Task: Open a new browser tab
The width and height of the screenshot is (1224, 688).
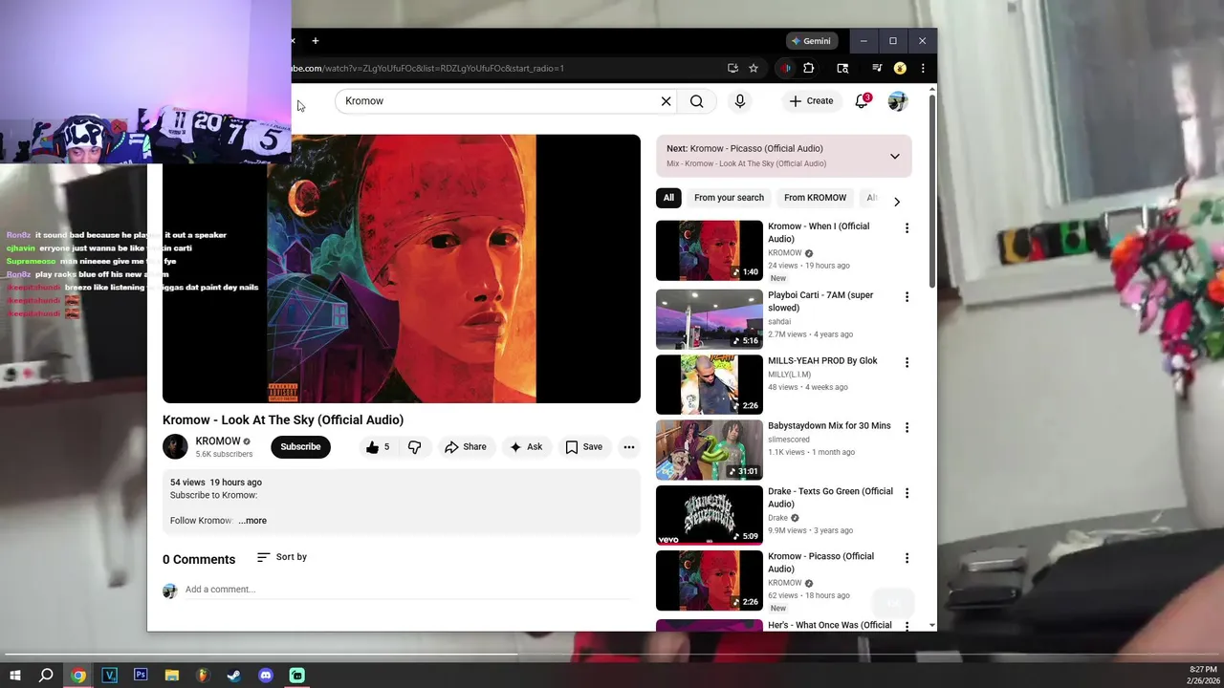Action: [316, 41]
